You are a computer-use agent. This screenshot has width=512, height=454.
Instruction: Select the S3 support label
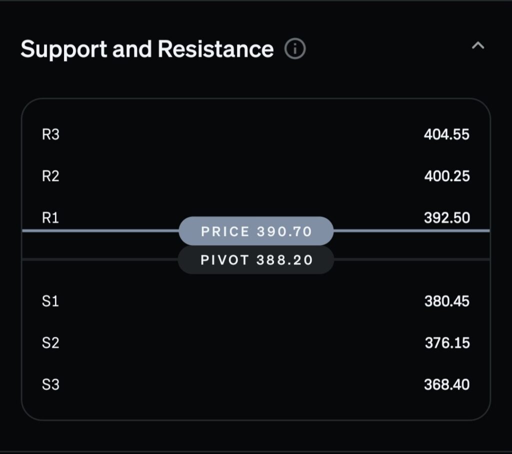click(50, 384)
